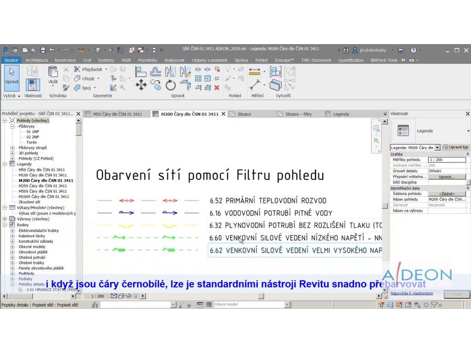Click Upravit... for Přepsání viditelnosti
This screenshot has width=471, height=353.
447,177
